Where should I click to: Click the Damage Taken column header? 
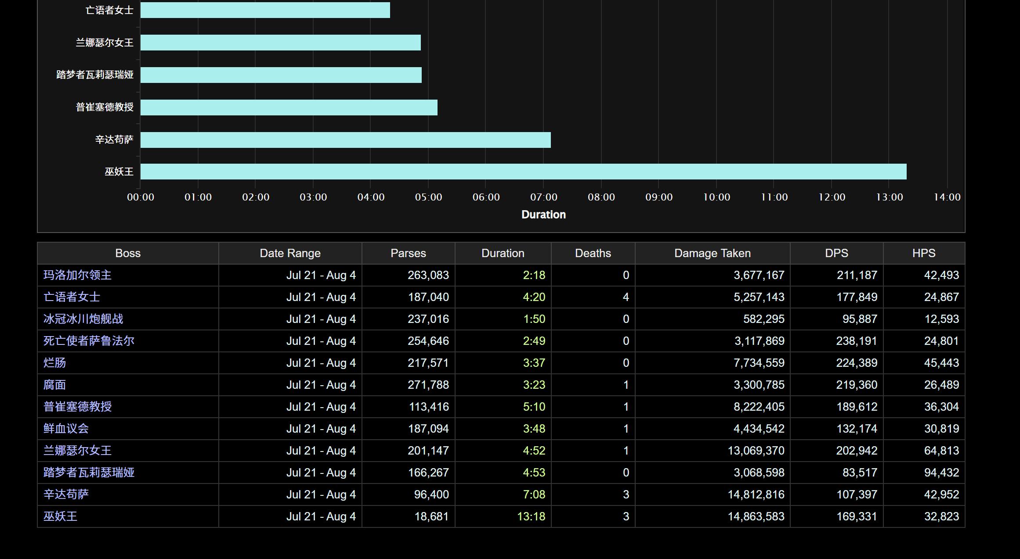tap(712, 253)
